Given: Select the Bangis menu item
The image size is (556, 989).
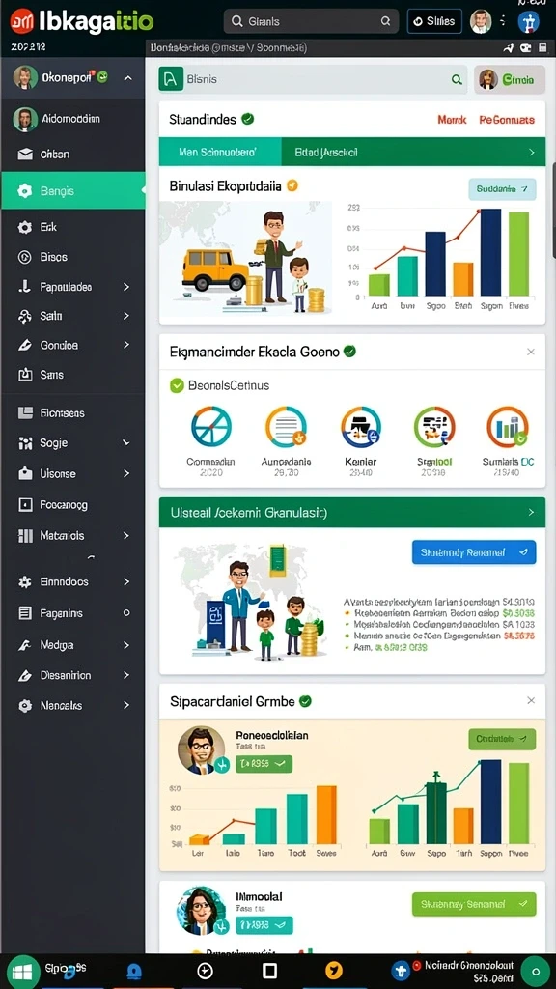Looking at the screenshot, I should coord(73,190).
